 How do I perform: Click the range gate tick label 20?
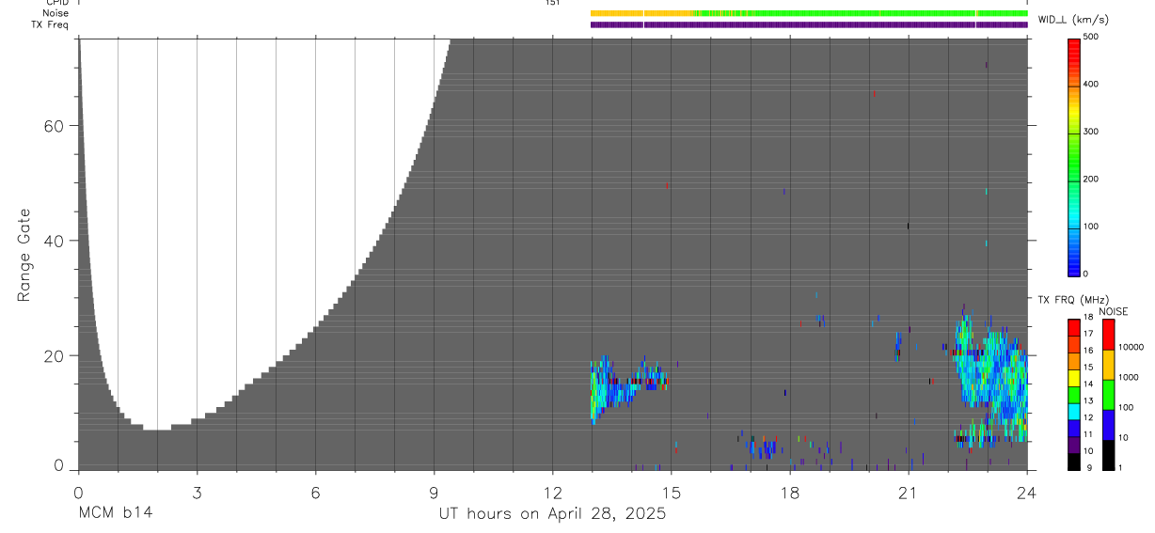point(55,355)
